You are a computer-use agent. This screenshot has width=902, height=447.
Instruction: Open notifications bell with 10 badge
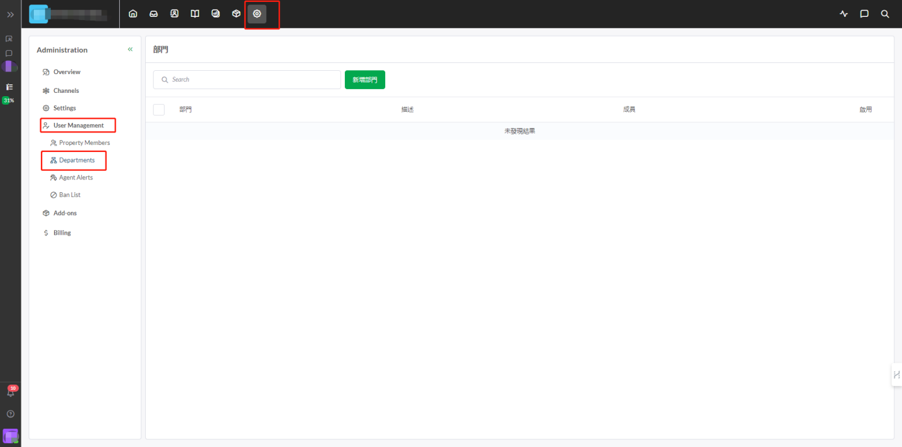(10, 392)
